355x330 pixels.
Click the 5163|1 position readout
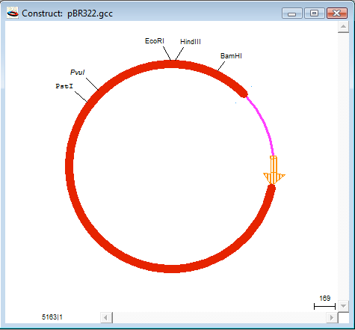[52, 317]
